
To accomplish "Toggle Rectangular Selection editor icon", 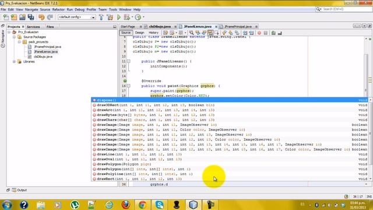I will (216, 33).
